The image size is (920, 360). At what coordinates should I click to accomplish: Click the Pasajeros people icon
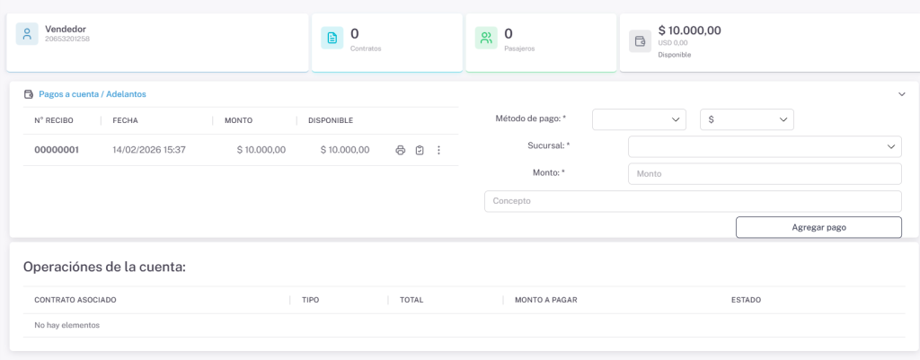(x=486, y=38)
